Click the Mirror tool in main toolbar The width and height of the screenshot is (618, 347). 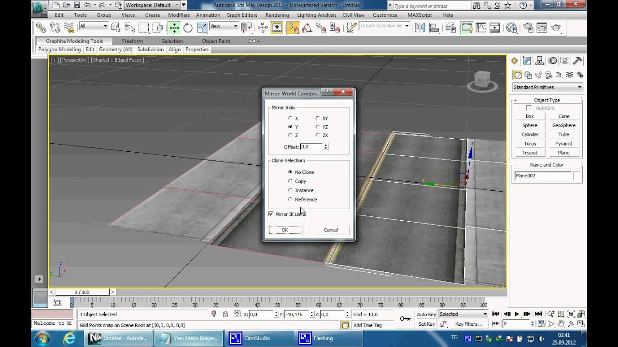[420, 27]
